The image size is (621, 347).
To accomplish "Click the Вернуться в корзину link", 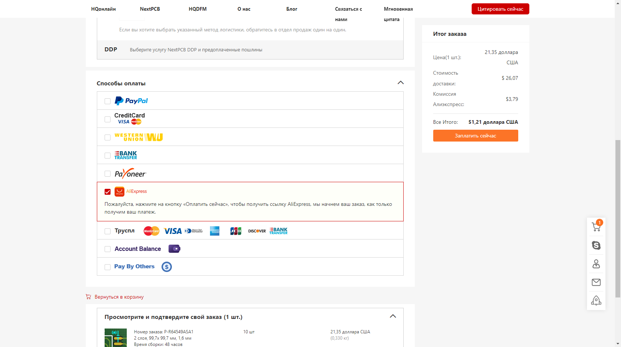I will pyautogui.click(x=119, y=297).
